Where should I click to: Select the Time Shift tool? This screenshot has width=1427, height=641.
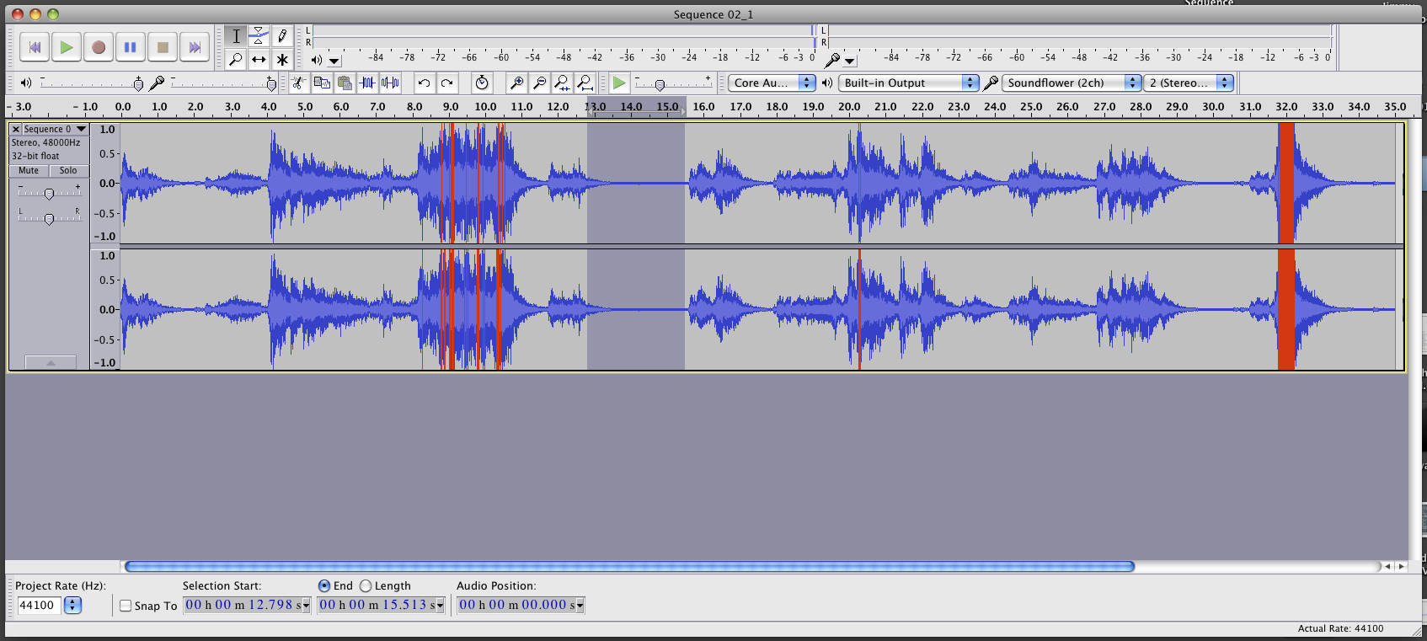pyautogui.click(x=259, y=59)
